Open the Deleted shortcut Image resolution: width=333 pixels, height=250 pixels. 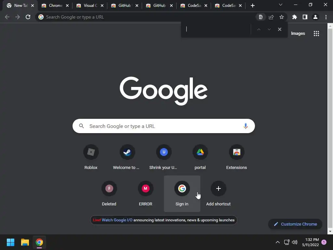click(x=109, y=194)
